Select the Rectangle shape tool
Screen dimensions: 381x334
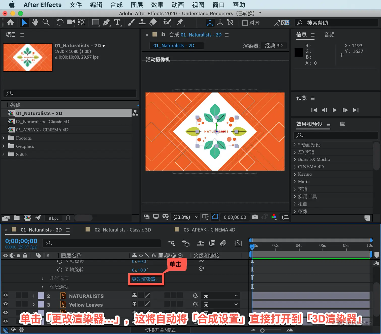96,23
